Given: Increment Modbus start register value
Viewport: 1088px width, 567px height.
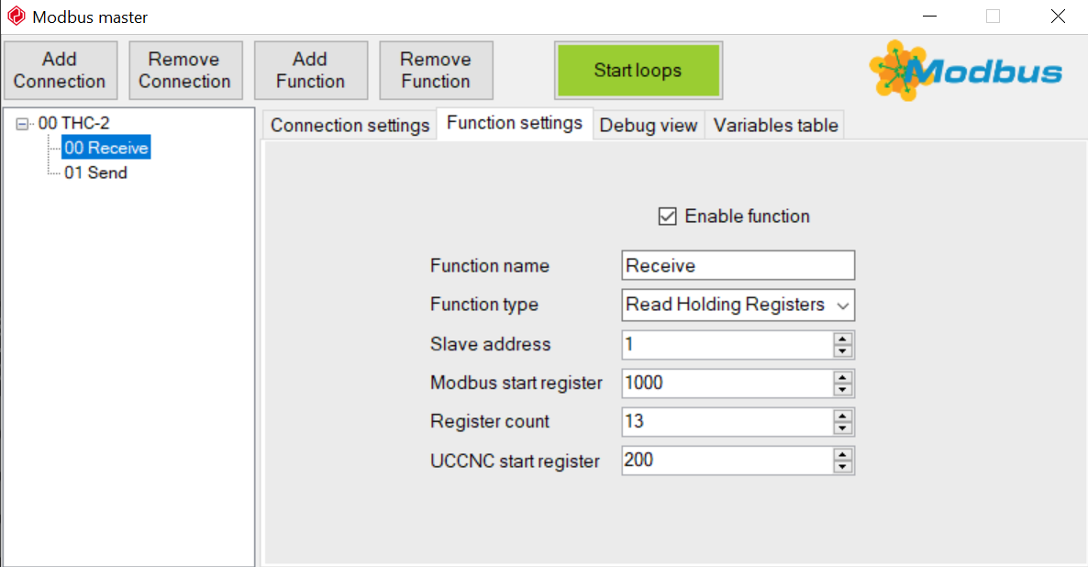Looking at the screenshot, I should 842,377.
